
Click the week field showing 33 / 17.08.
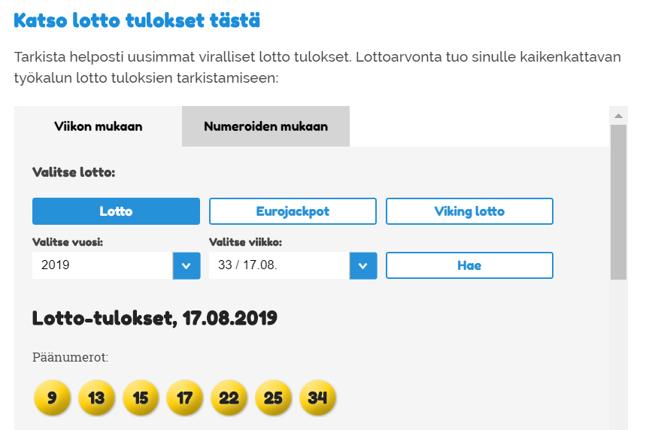coord(279,265)
